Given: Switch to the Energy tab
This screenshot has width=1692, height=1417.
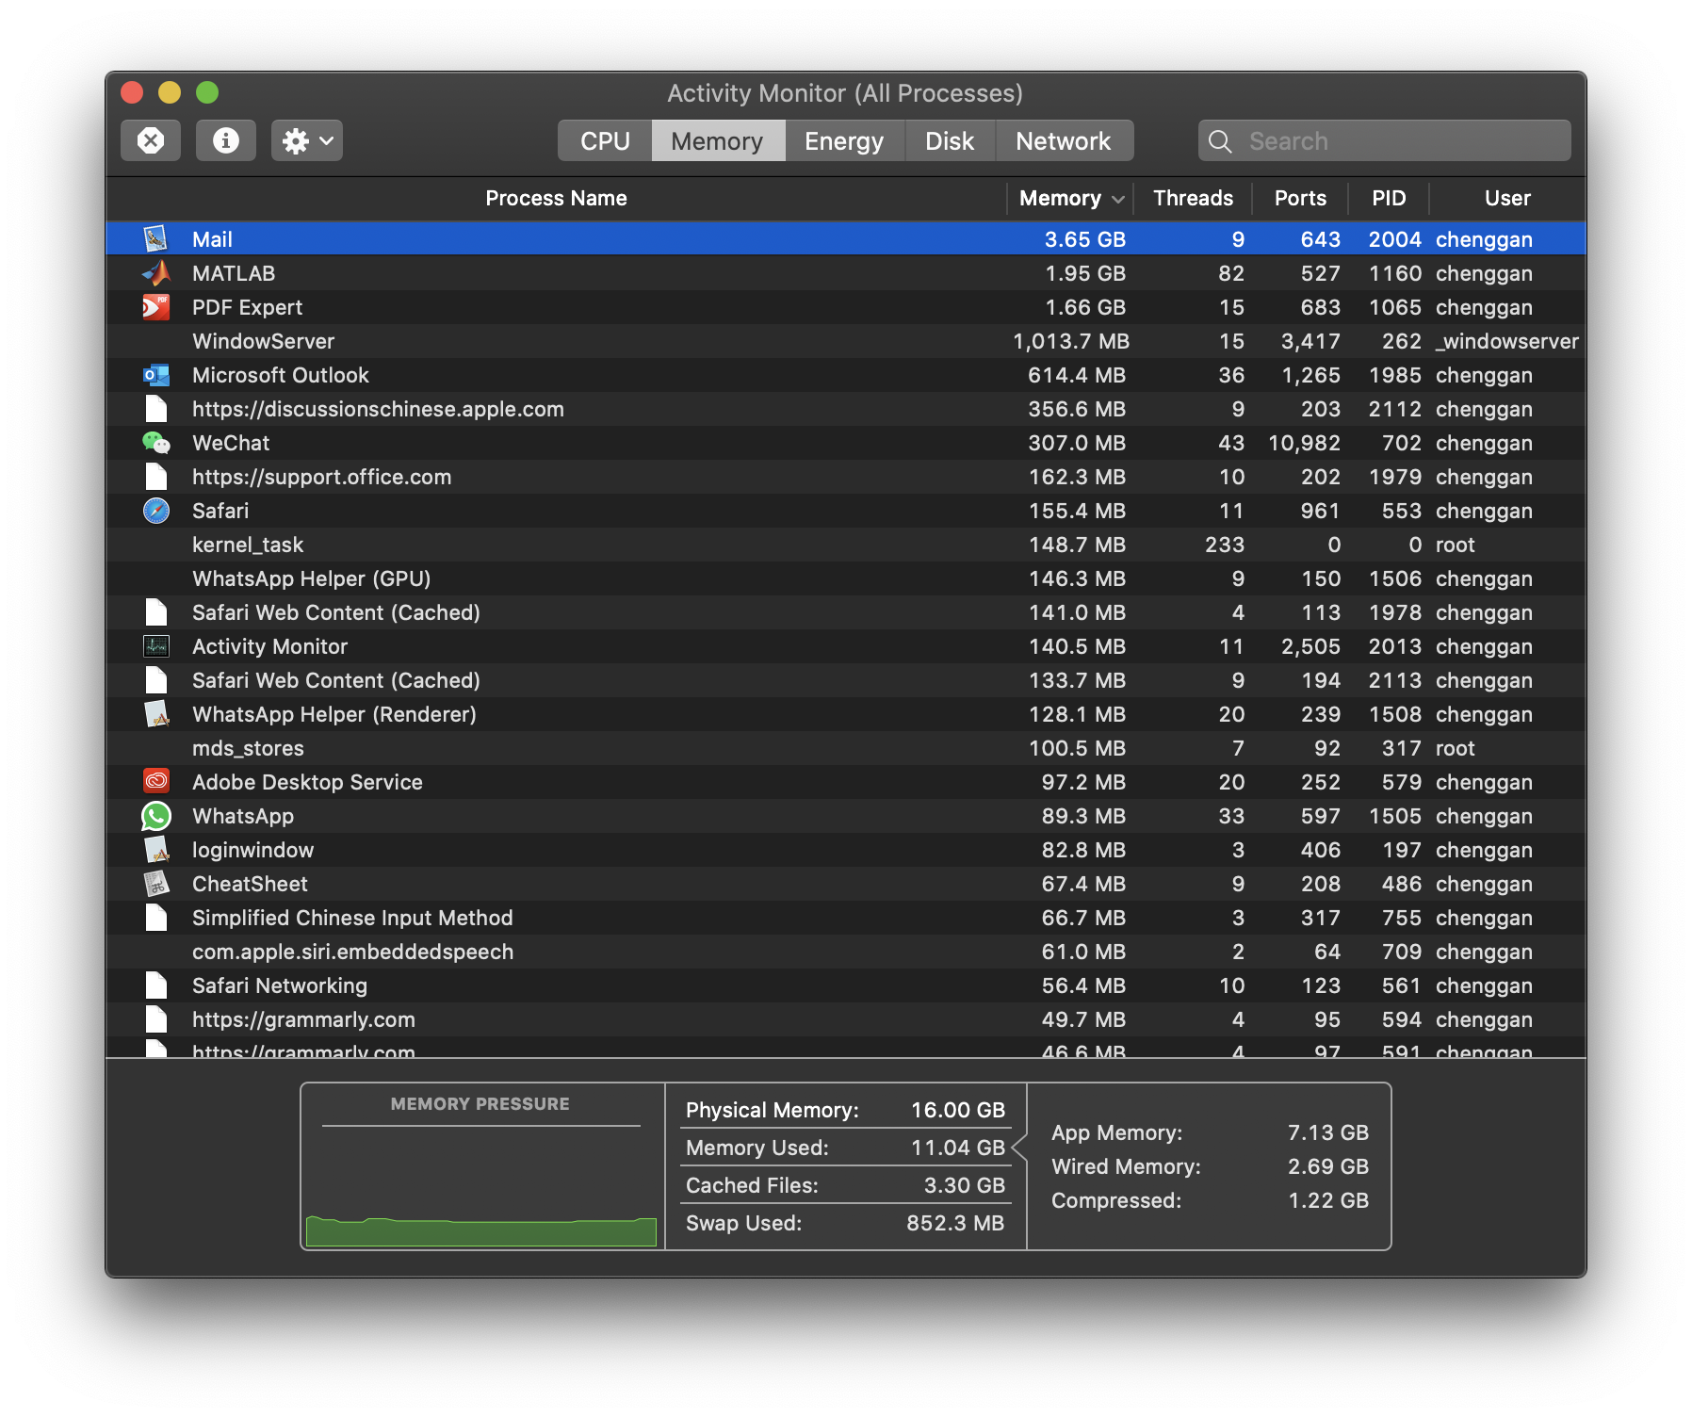Looking at the screenshot, I should tap(843, 141).
